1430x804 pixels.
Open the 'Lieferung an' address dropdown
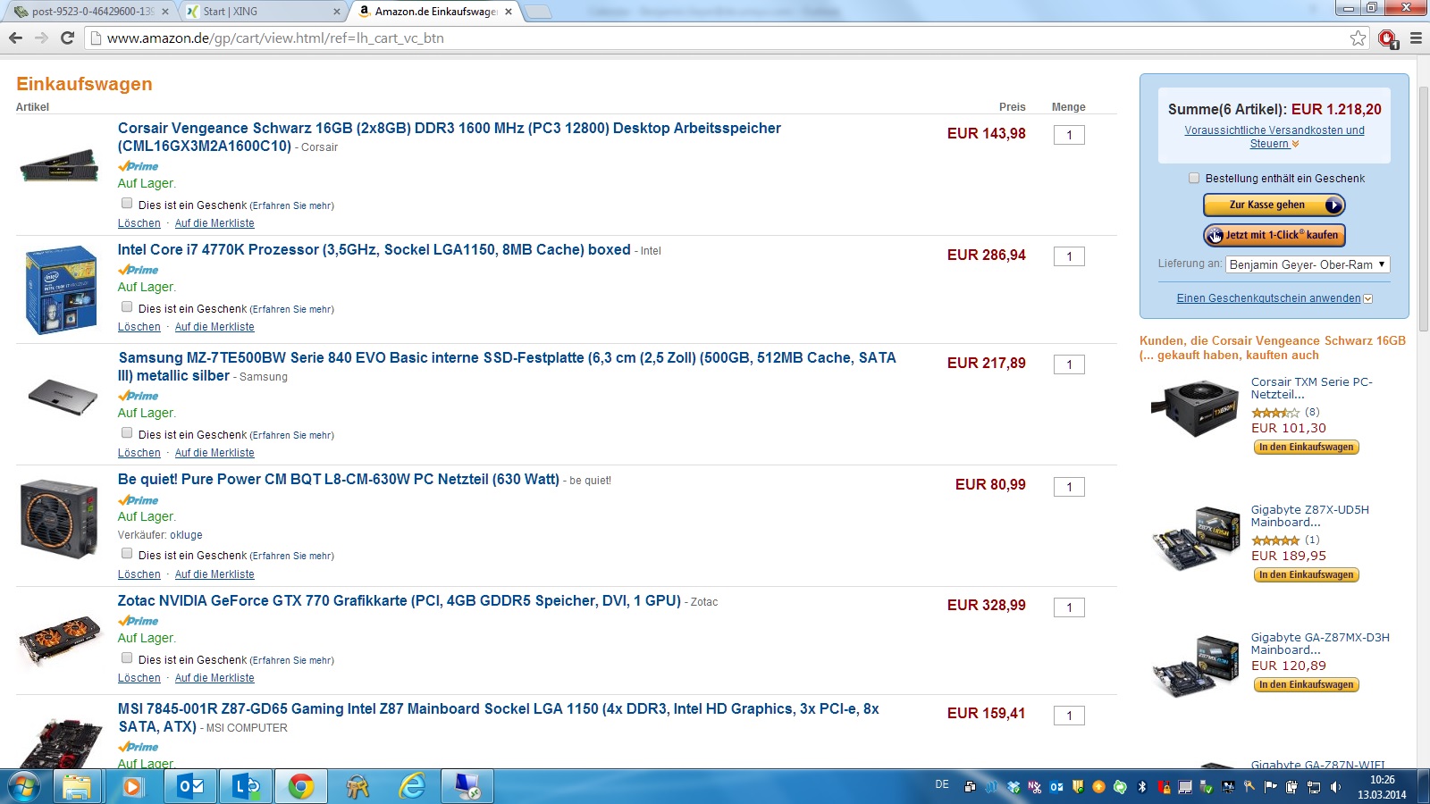click(1308, 264)
